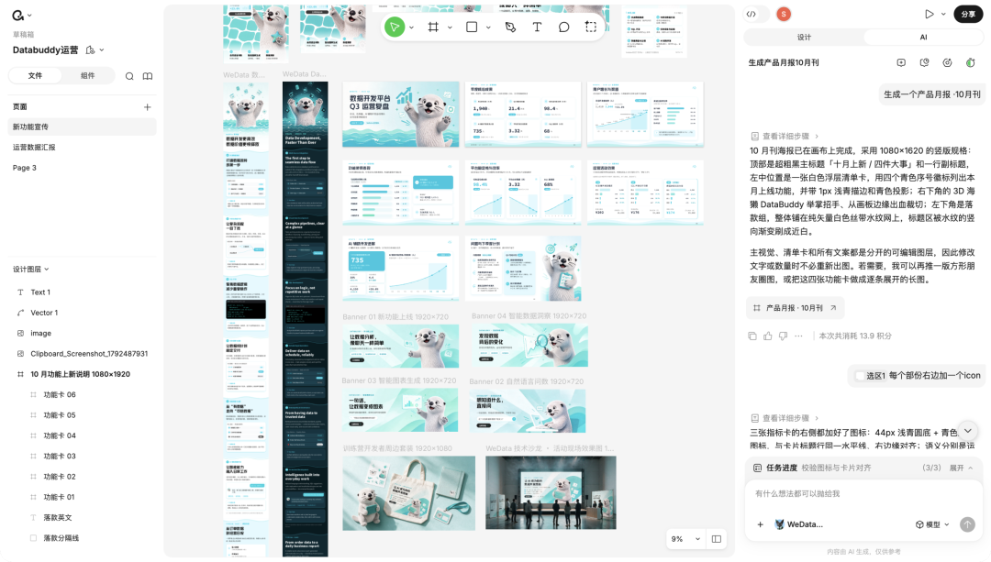Viewport: 991px width, 562px height.
Task: Click the 分享 share button
Action: pos(968,14)
